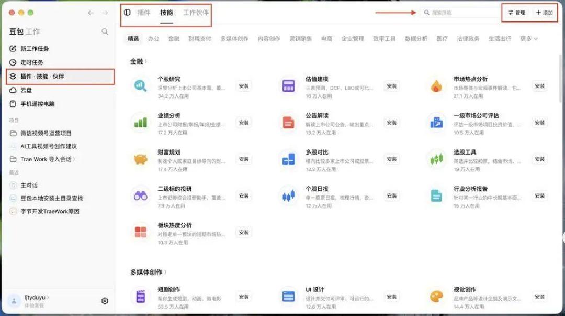Install the 估值建模 skill

[392, 86]
